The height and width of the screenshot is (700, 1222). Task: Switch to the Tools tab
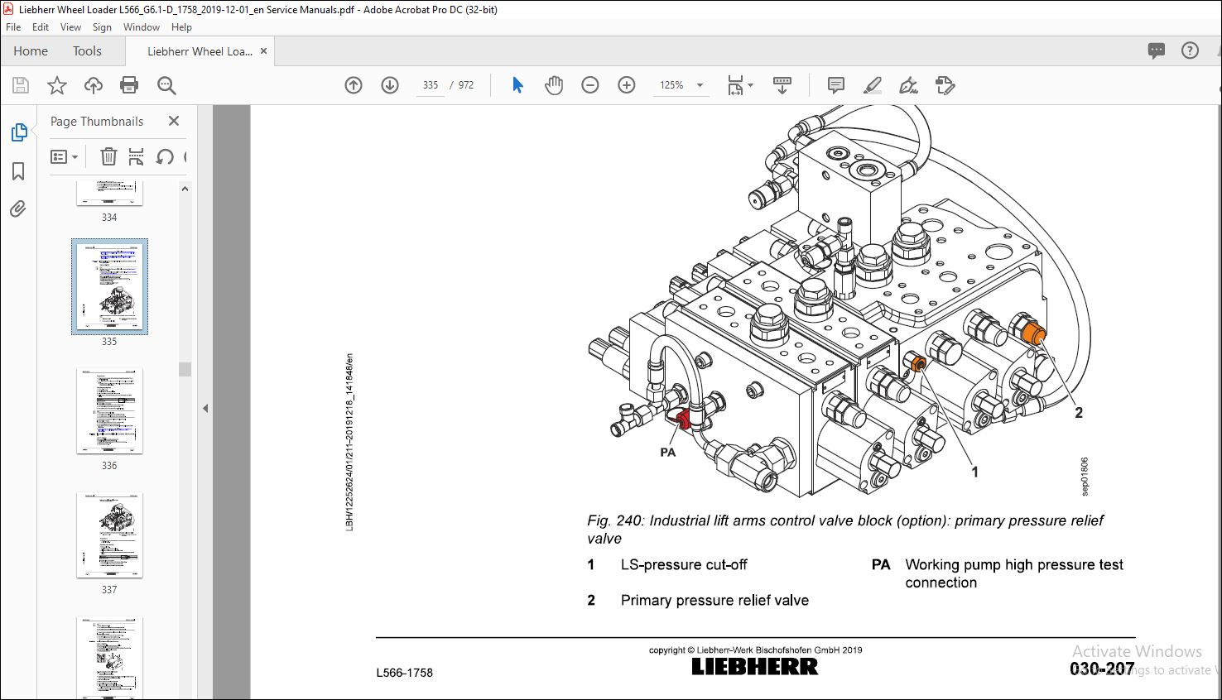click(x=87, y=51)
